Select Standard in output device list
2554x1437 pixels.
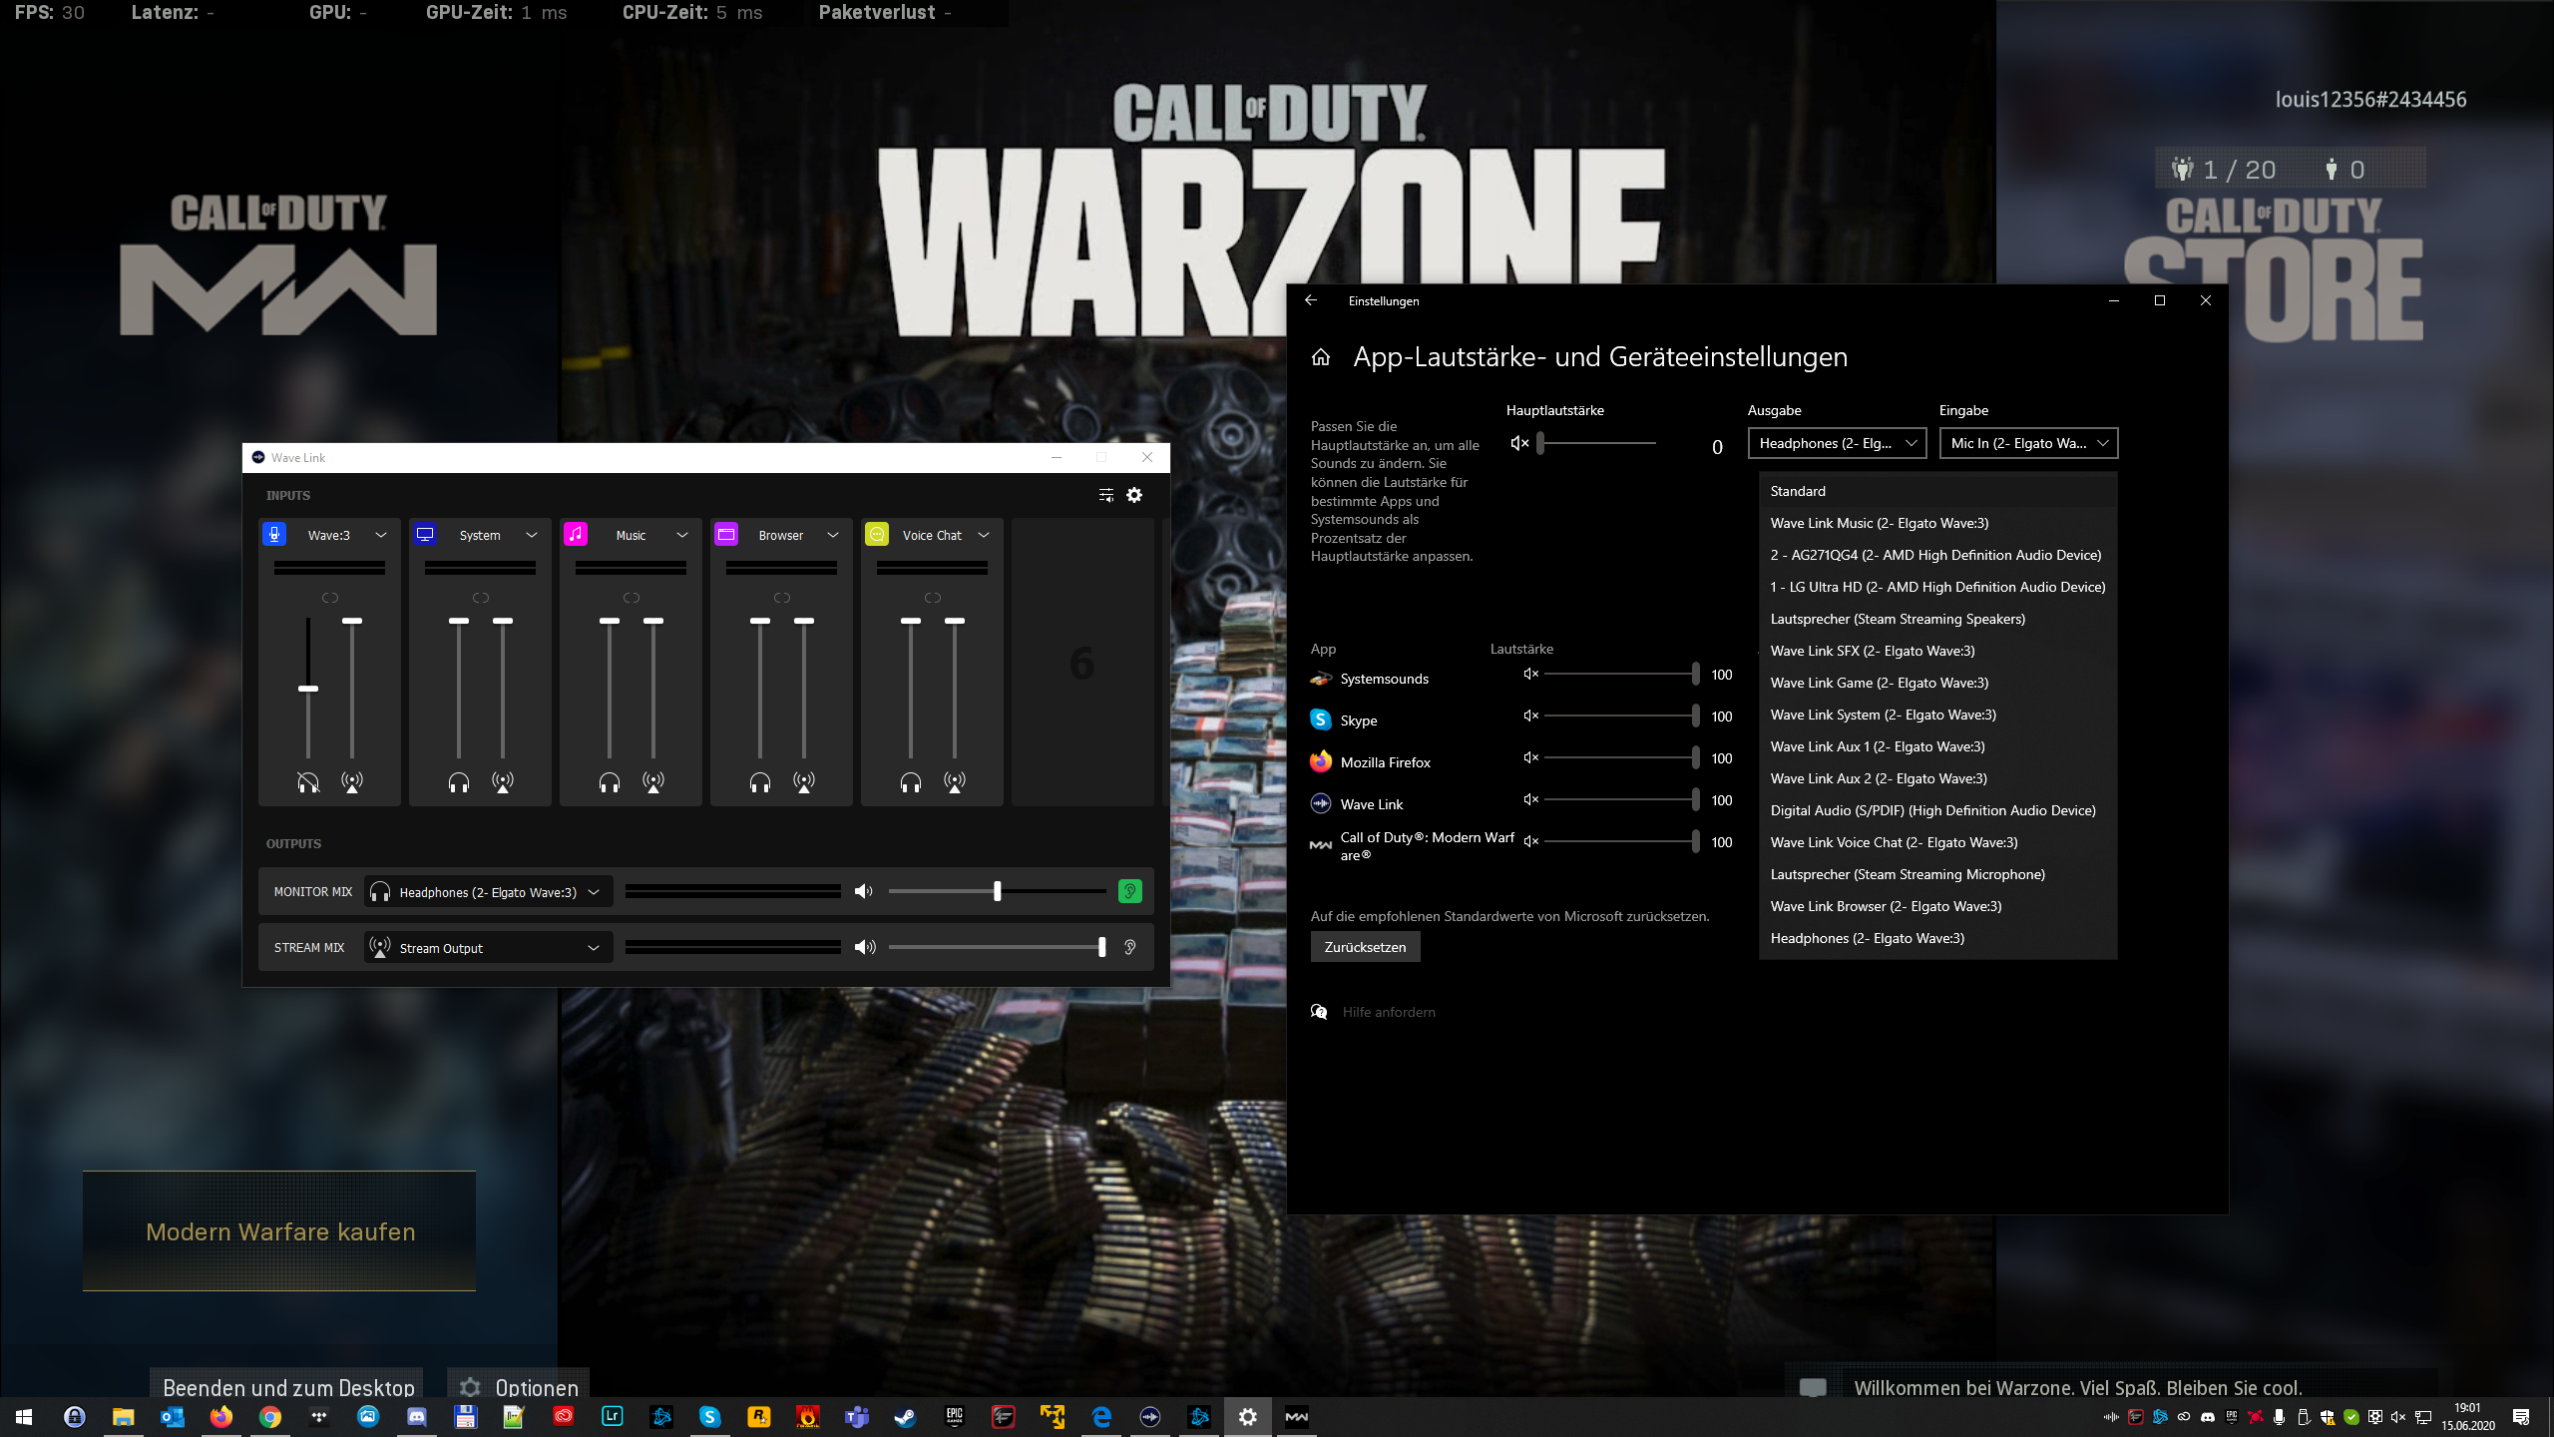(1937, 491)
